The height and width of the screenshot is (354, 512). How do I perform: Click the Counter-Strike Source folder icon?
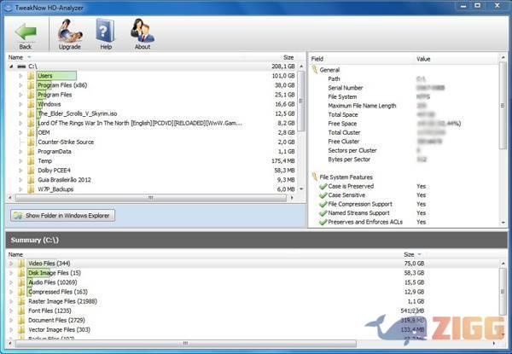click(x=31, y=142)
